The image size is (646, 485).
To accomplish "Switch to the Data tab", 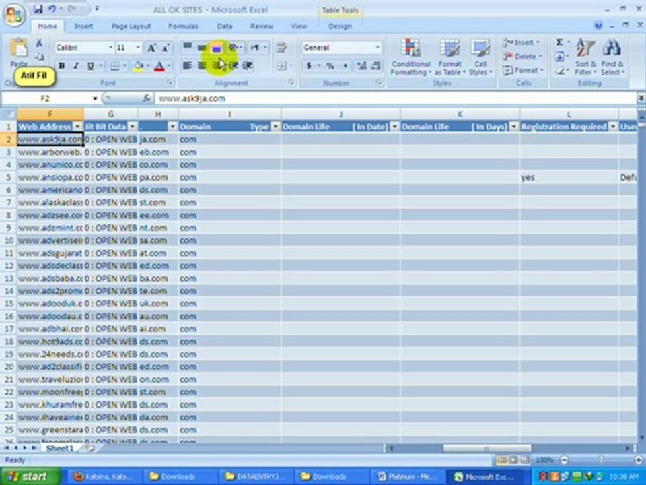I will point(225,26).
